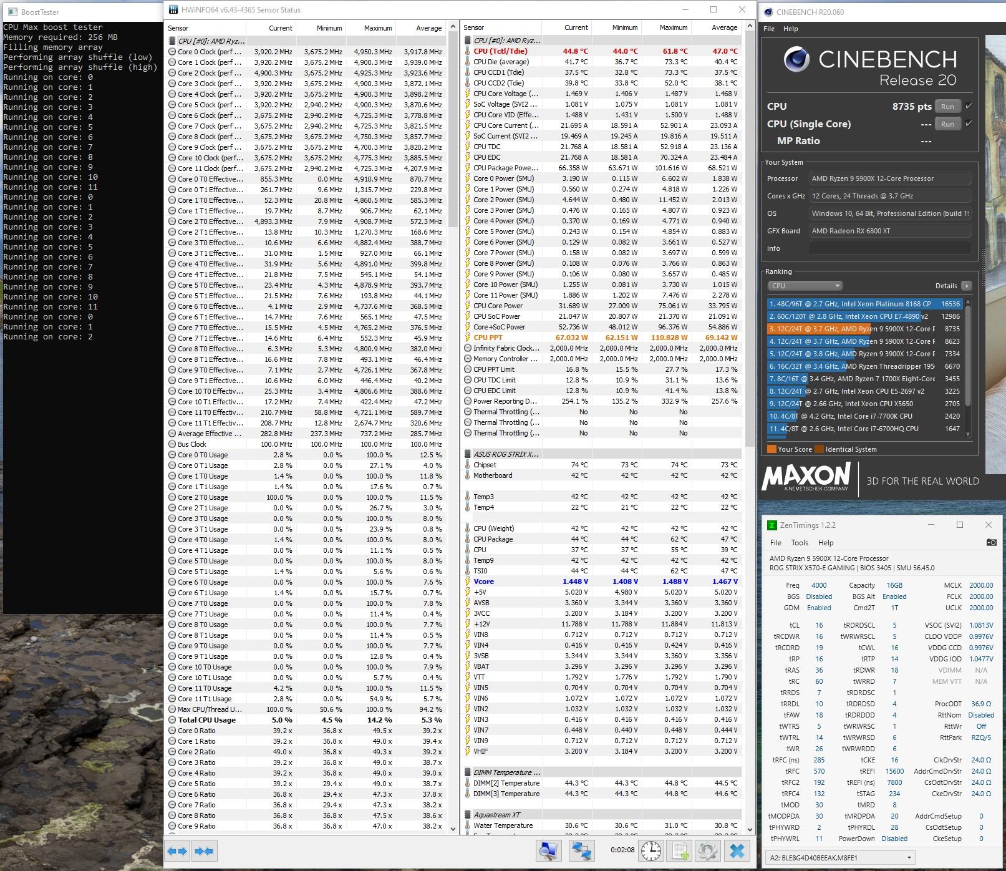
Task: Click the icon beside Infinity Fabric Clock row
Action: [x=468, y=348]
